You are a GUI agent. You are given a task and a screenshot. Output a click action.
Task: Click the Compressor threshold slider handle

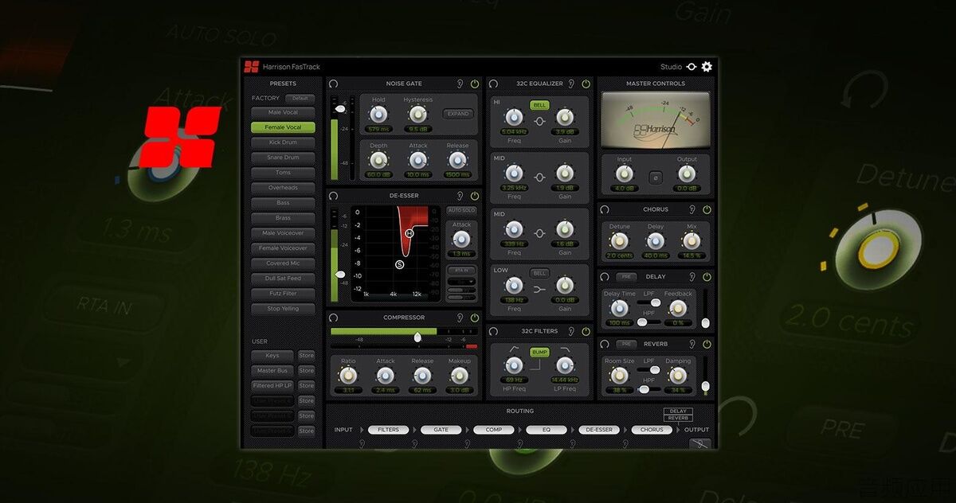(x=417, y=337)
